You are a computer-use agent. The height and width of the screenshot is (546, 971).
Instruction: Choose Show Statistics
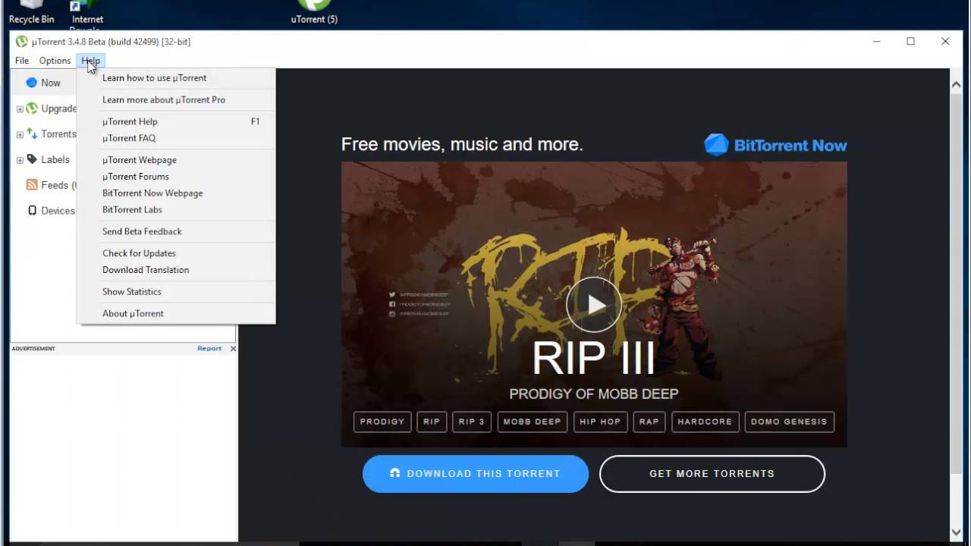pos(176,292)
